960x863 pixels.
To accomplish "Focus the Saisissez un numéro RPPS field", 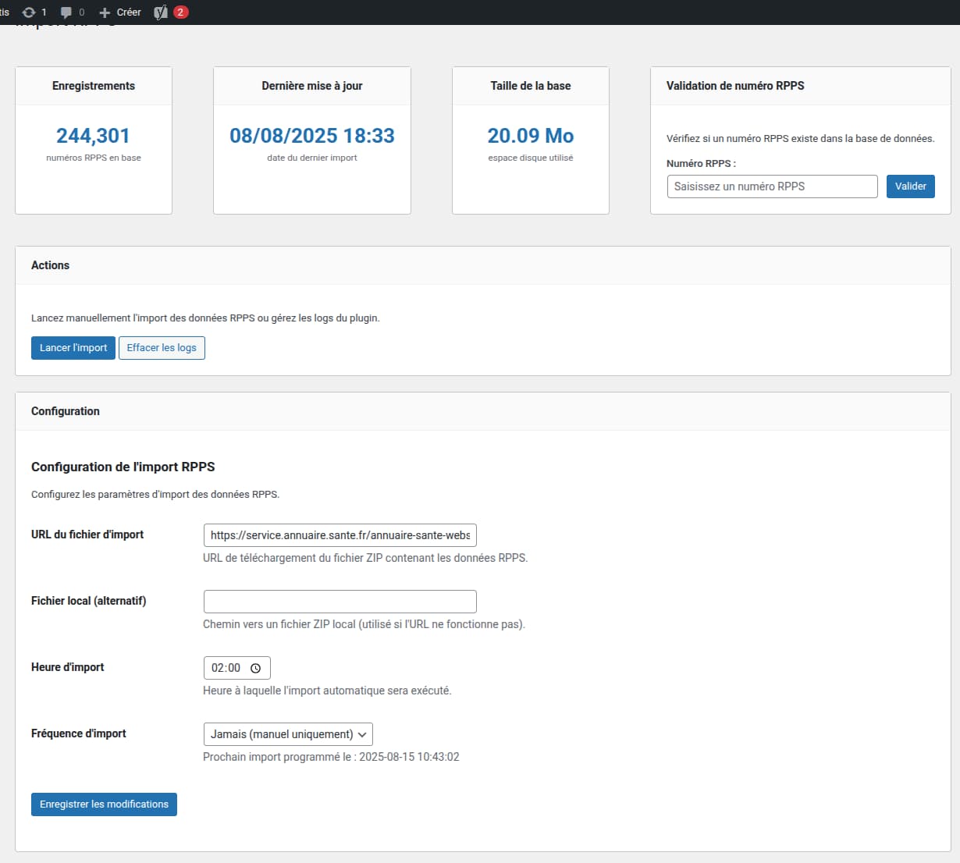I will [772, 186].
